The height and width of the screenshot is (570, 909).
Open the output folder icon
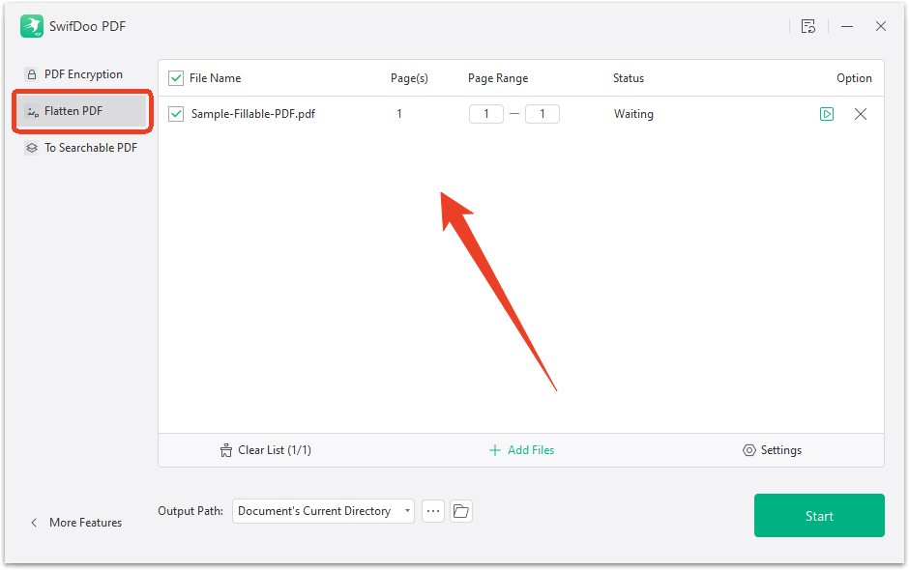point(461,511)
